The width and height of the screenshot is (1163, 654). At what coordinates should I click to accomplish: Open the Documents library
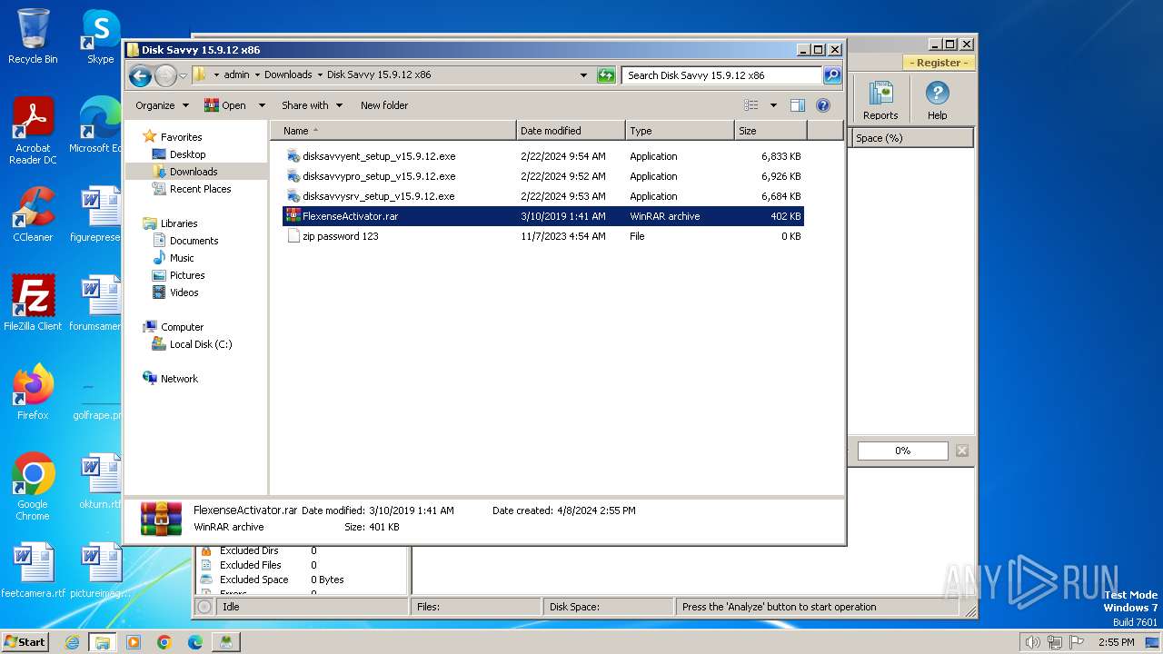tap(194, 241)
